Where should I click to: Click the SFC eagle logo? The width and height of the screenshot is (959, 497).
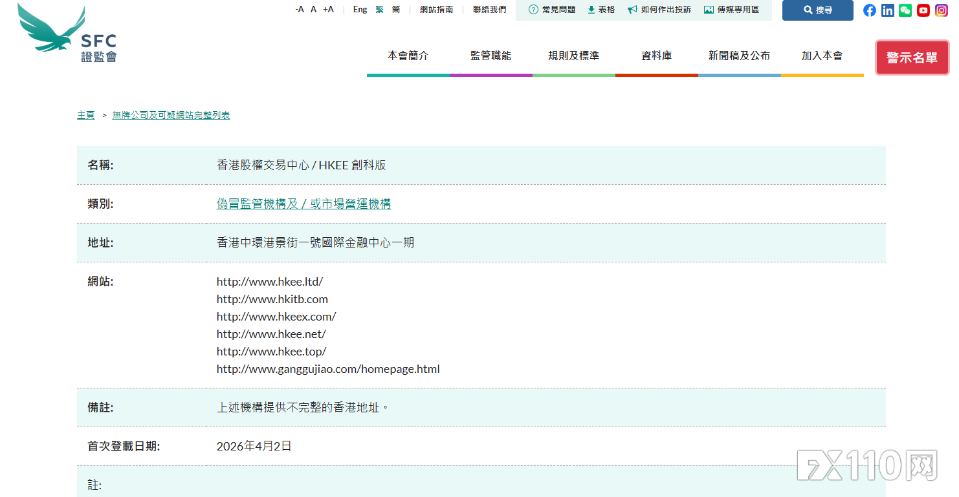(x=67, y=33)
